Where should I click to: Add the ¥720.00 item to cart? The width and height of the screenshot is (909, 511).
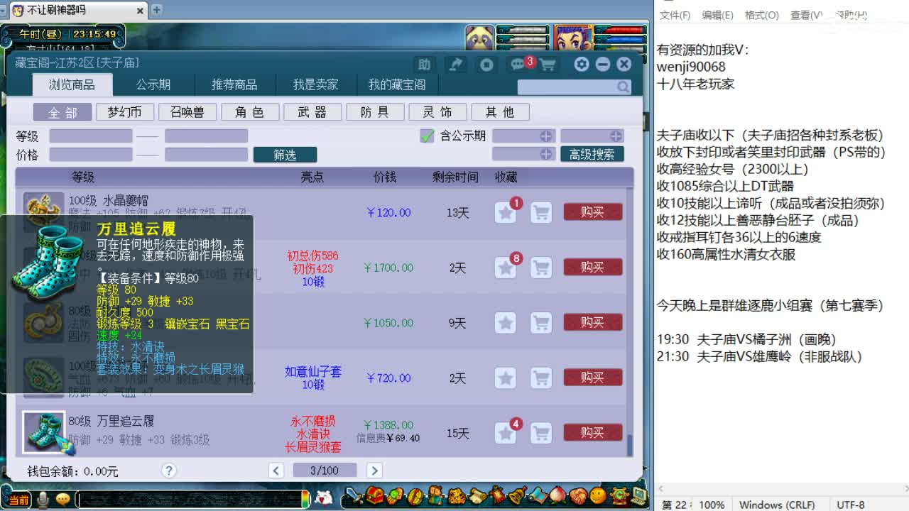(541, 378)
